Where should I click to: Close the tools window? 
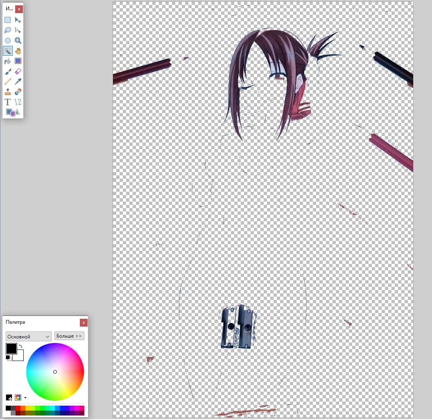19,9
